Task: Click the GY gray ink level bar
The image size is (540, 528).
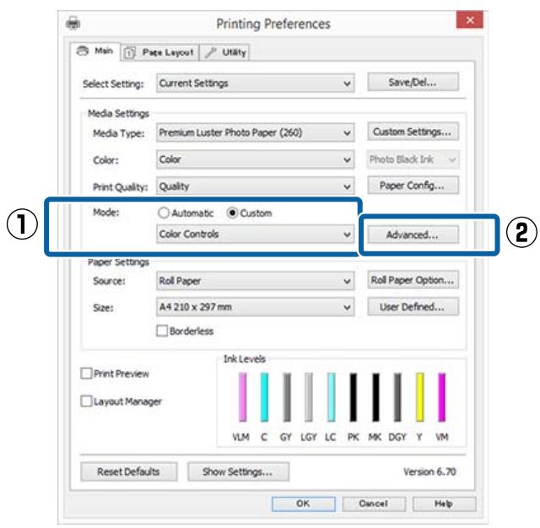Action: (287, 397)
